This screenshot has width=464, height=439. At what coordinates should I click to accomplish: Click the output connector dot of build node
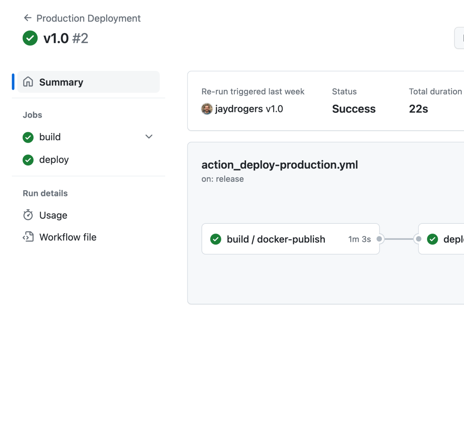(379, 239)
